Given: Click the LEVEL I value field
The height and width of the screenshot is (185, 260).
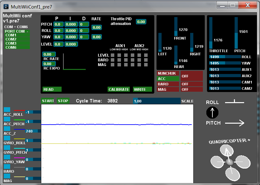Looking at the screenshot, I should coord(71,44).
